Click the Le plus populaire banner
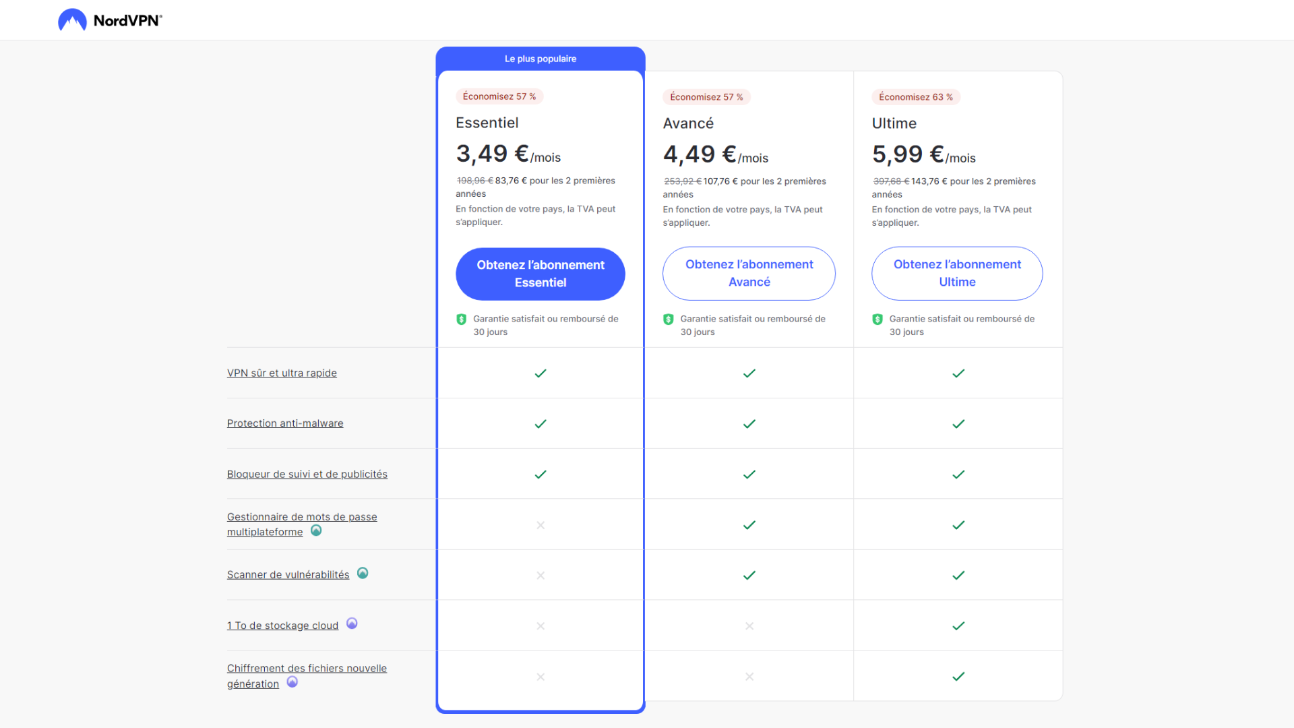 click(x=541, y=59)
